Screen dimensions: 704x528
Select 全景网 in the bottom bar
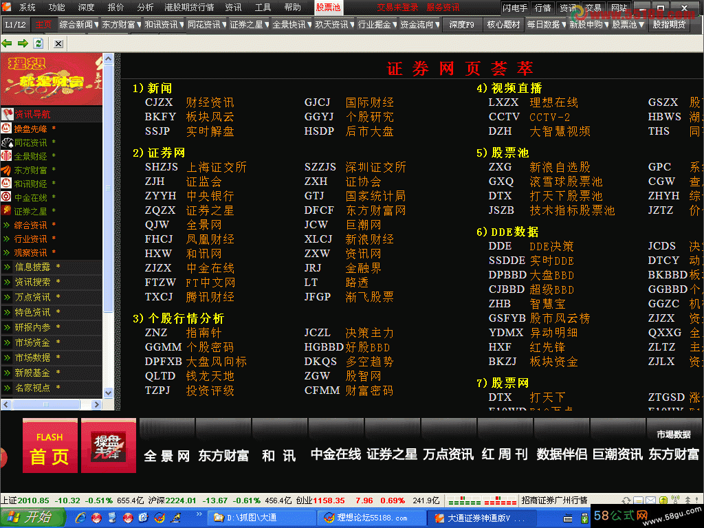(x=166, y=456)
